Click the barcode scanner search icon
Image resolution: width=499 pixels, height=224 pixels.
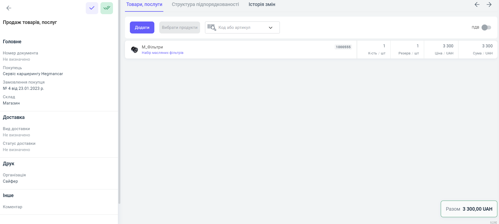(x=212, y=27)
